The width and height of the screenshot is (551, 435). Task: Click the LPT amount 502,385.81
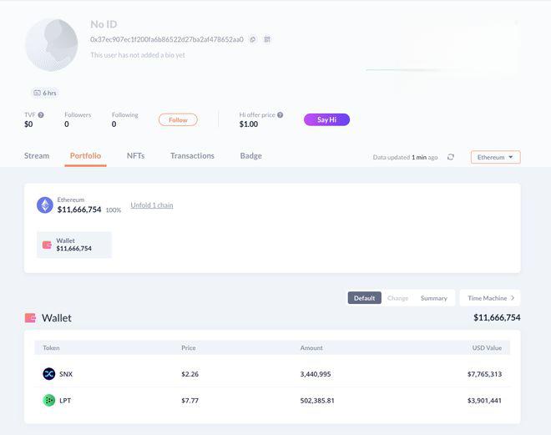pyautogui.click(x=317, y=401)
